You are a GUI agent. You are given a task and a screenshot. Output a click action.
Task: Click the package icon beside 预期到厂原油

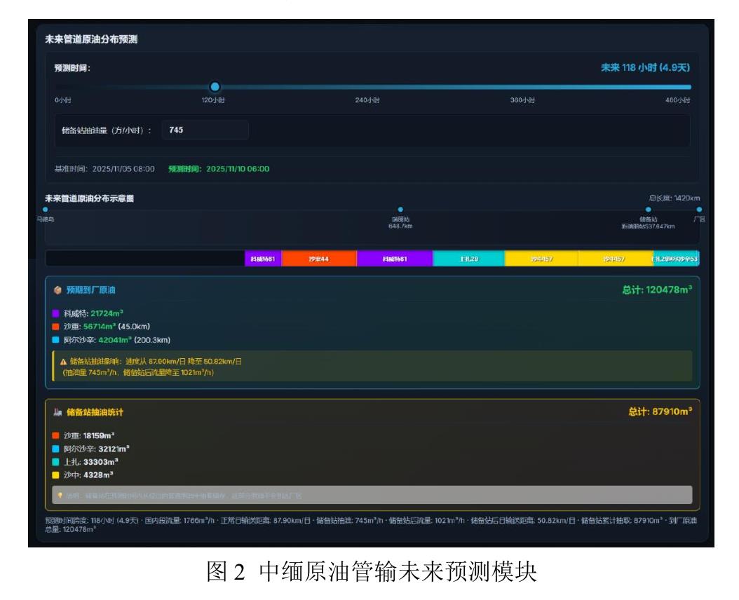(57, 290)
